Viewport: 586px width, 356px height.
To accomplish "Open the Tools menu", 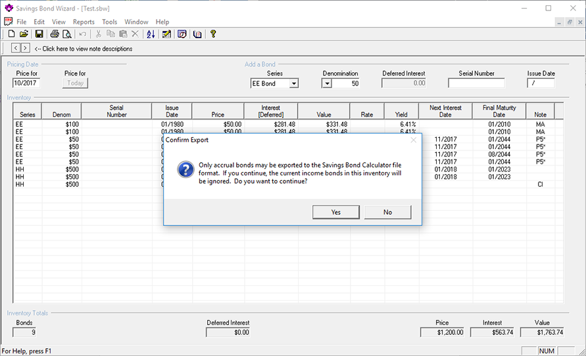I will 109,22.
